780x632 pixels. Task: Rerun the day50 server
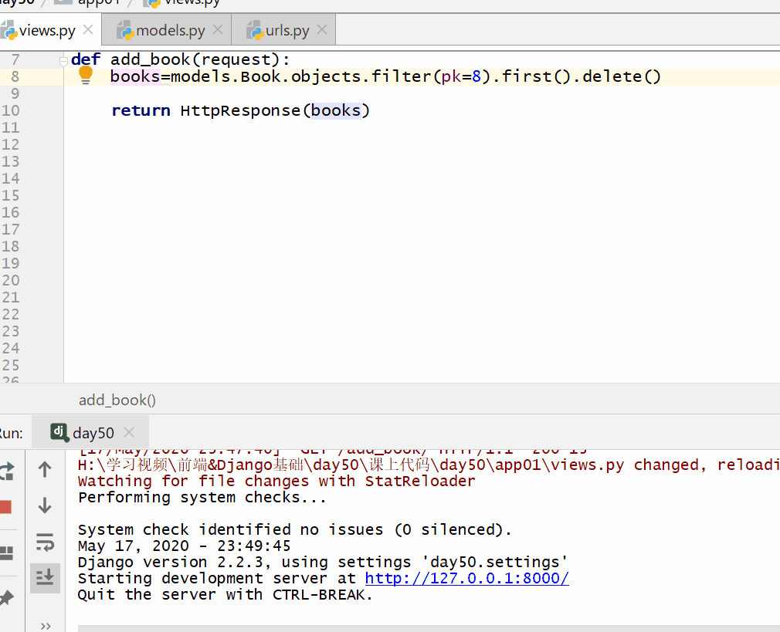click(7, 470)
